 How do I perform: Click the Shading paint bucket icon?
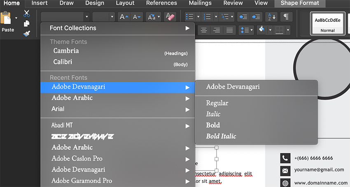261,30
